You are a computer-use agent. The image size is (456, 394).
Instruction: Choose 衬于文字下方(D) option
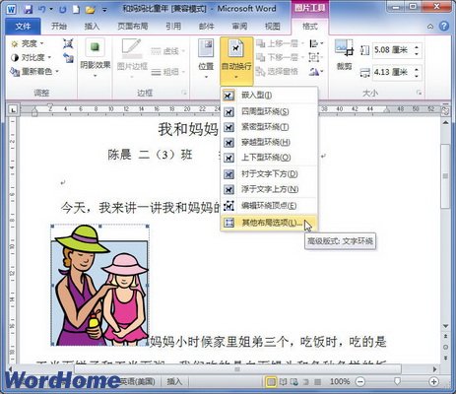(x=269, y=174)
